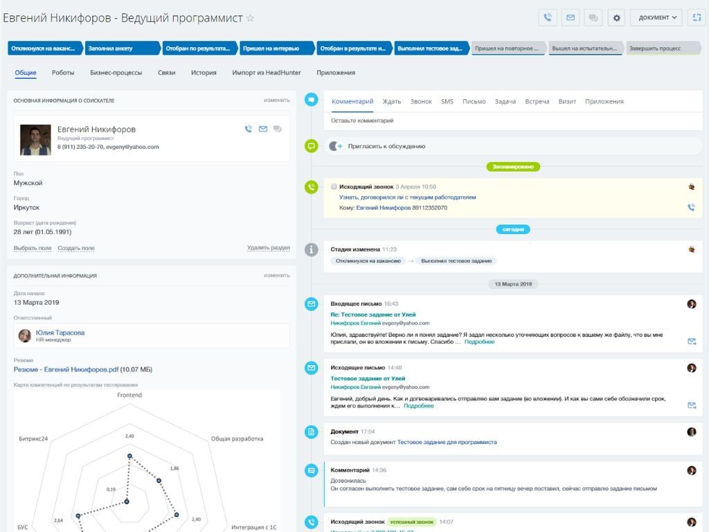Open Re: Тестовое задание от Улей letter

373,314
